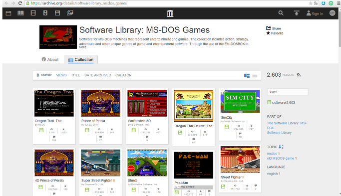Image resolution: width=341 pixels, height=196 pixels.
Task: Click the floppy icon under Street Fighter II
Action: [223, 187]
